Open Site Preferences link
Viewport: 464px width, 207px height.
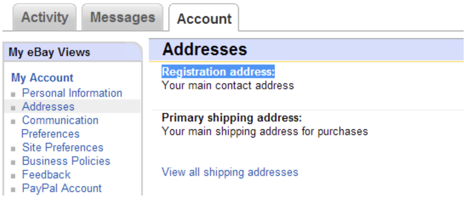63,147
